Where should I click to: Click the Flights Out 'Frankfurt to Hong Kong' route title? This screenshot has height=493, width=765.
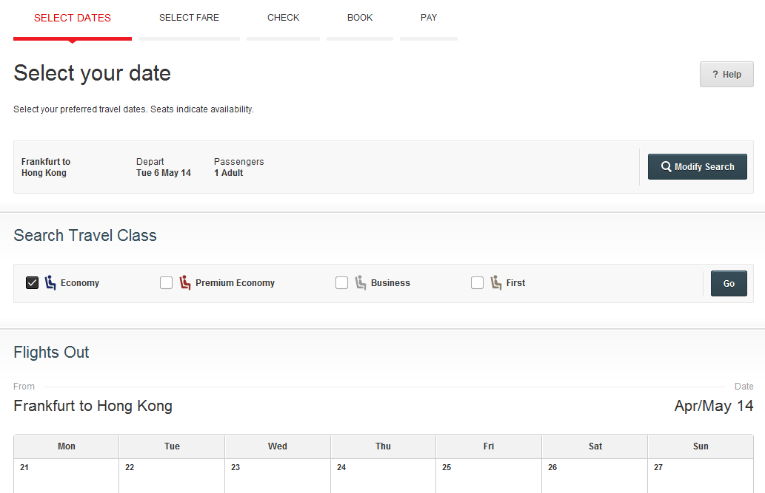click(x=93, y=406)
